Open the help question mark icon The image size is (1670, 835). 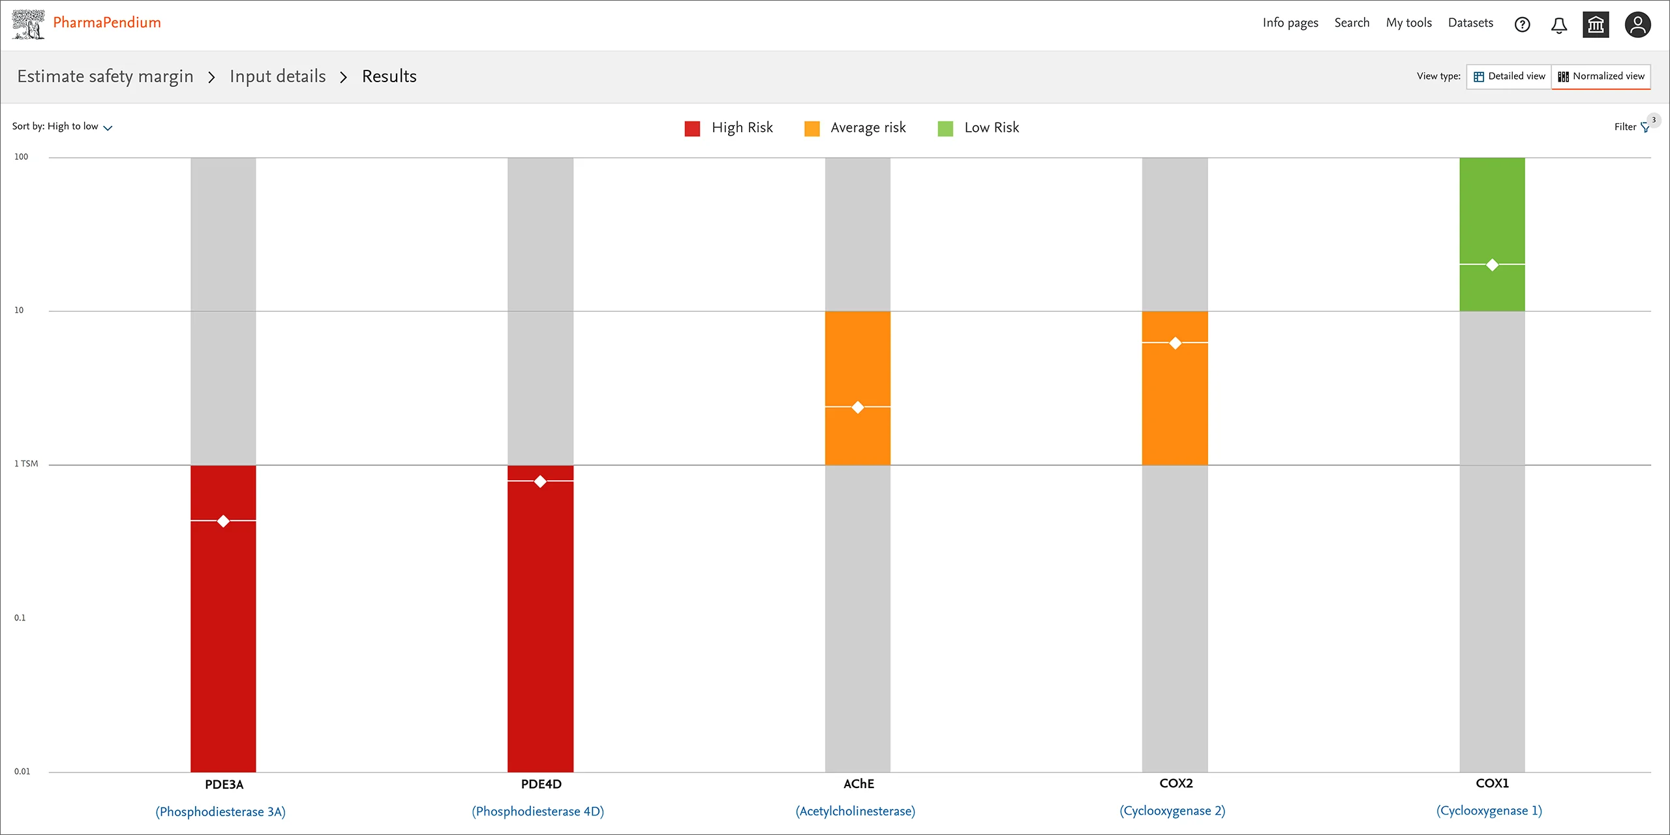1522,25
